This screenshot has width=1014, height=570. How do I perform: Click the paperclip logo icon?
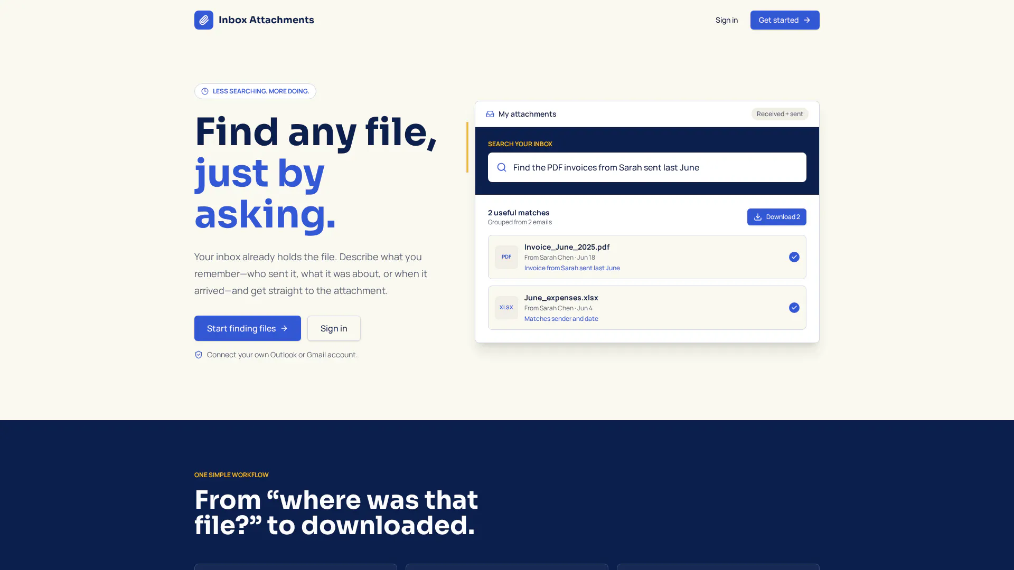tap(203, 20)
